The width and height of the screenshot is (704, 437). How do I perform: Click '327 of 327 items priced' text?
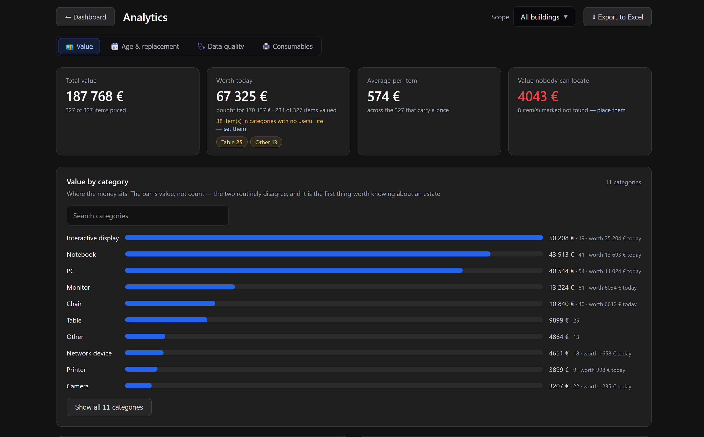point(96,110)
